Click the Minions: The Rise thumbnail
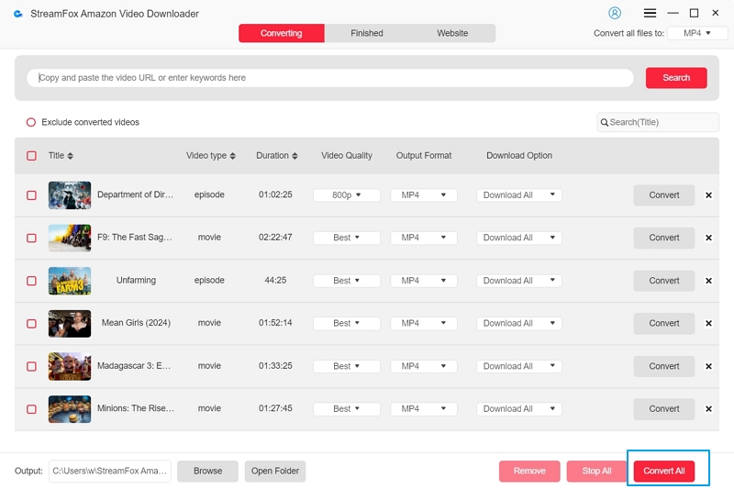Screen dimensions: 734x489 pyautogui.click(x=70, y=409)
